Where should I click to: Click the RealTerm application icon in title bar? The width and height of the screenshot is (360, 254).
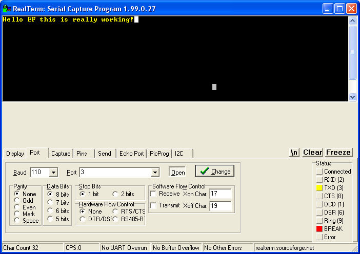7,9
